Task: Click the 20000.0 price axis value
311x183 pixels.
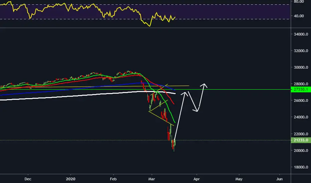Action: point(301,150)
